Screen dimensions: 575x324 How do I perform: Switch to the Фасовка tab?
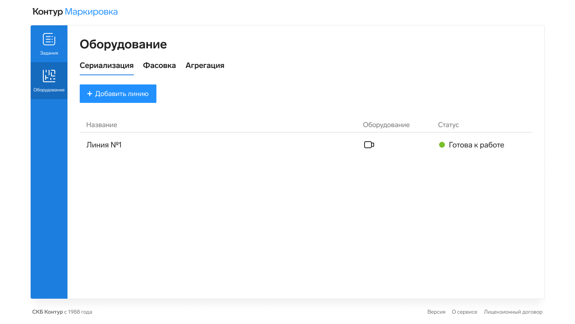click(159, 66)
